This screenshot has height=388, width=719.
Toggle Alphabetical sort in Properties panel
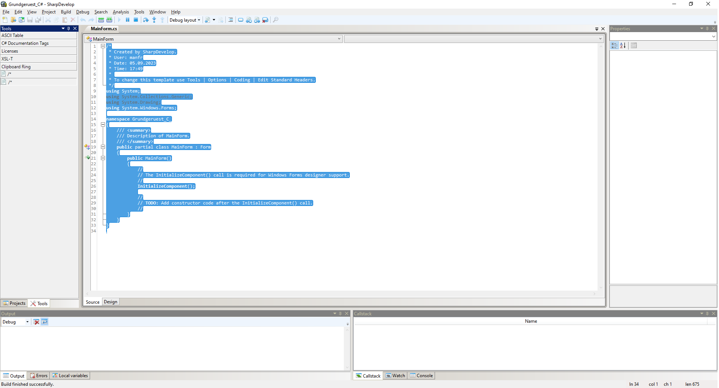pos(623,46)
